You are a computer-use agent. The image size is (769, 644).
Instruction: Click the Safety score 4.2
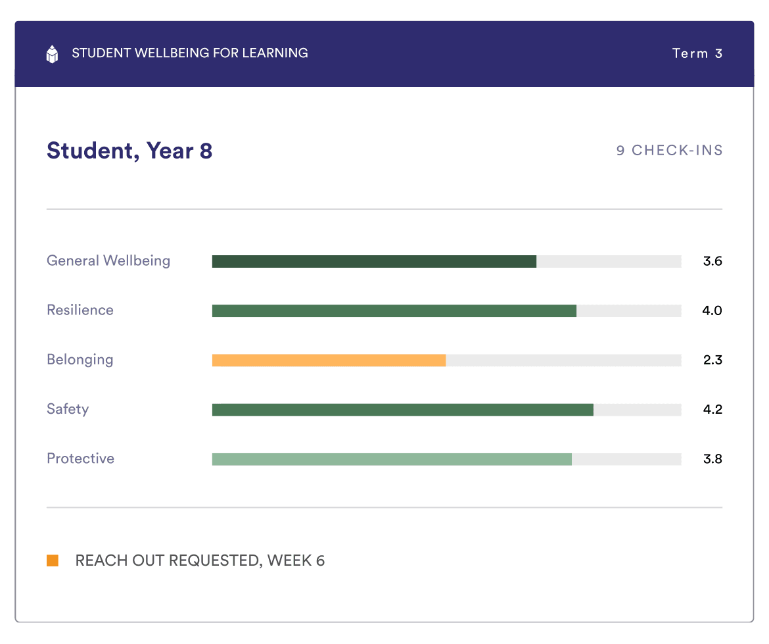712,409
